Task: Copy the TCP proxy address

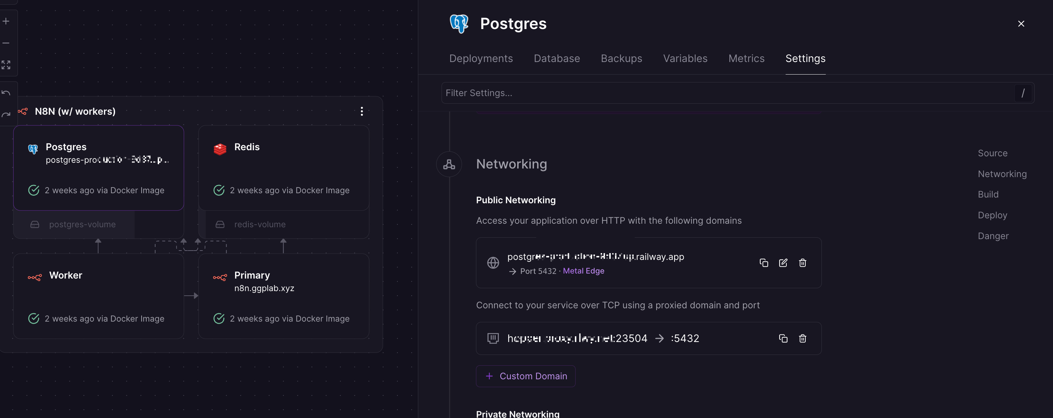Action: click(x=783, y=338)
